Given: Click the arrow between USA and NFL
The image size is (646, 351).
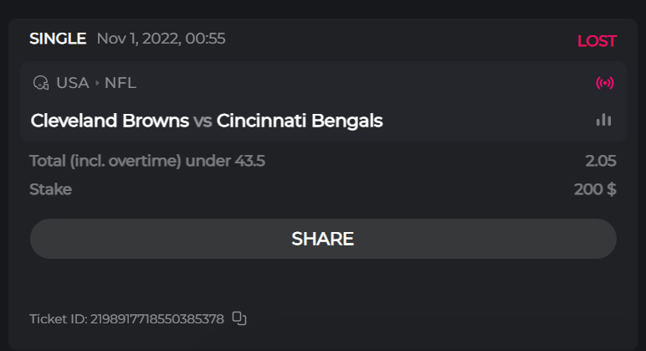Looking at the screenshot, I should 97,83.
